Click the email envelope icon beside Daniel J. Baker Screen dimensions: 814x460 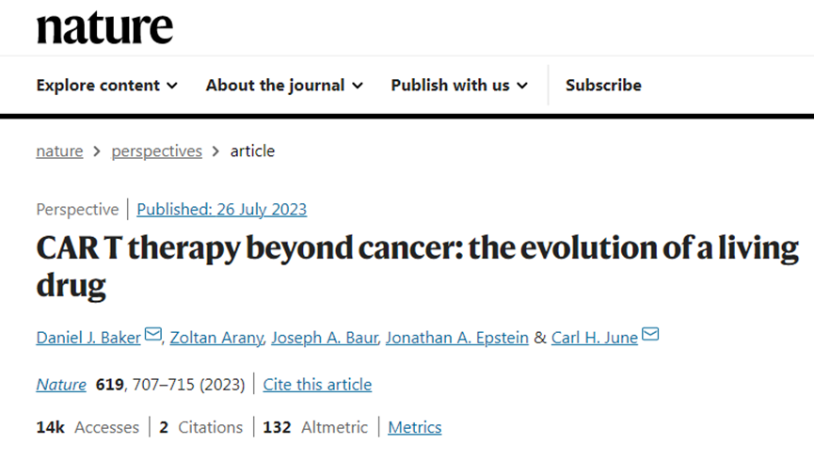(153, 333)
